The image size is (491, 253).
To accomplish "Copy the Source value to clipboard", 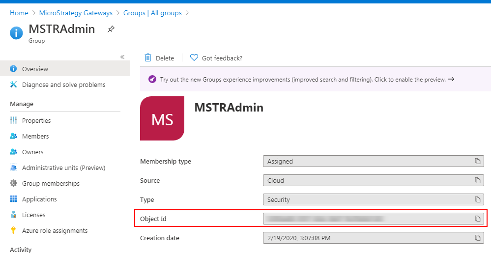I will click(477, 180).
